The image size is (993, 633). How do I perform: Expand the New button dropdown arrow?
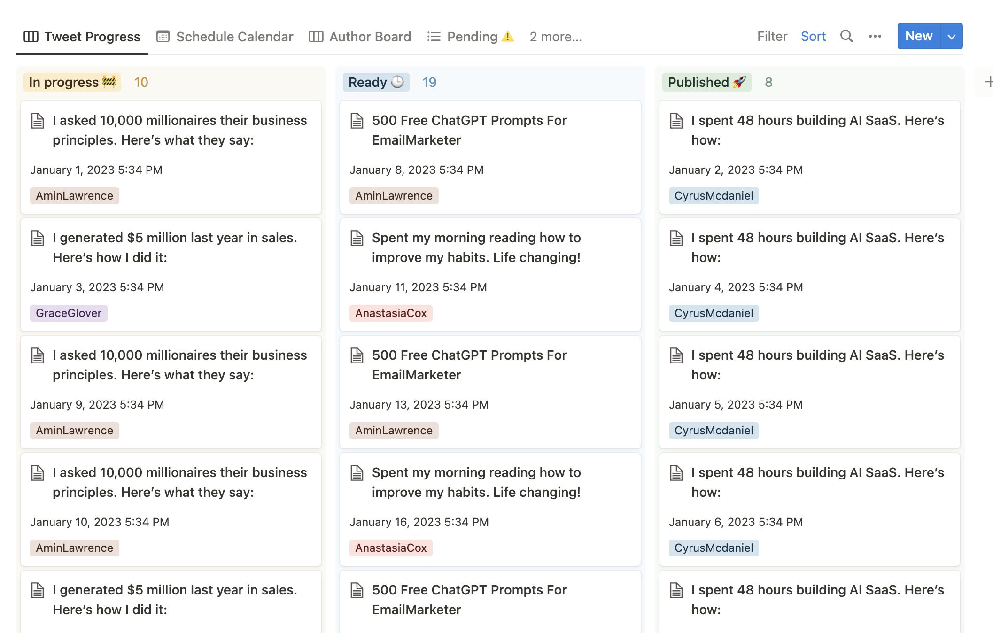[x=952, y=36]
